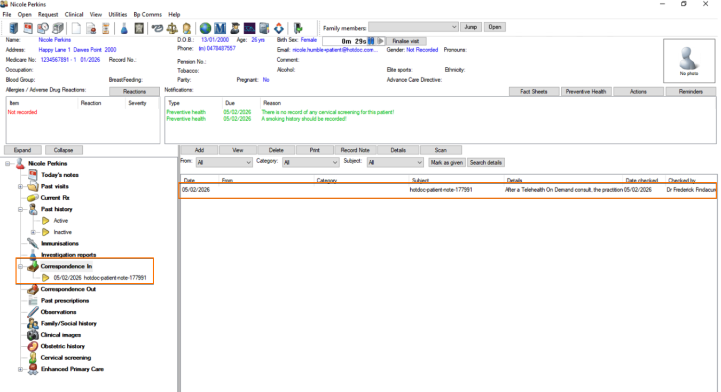Click the Mark as given button
This screenshot has height=392, width=721.
click(x=448, y=162)
